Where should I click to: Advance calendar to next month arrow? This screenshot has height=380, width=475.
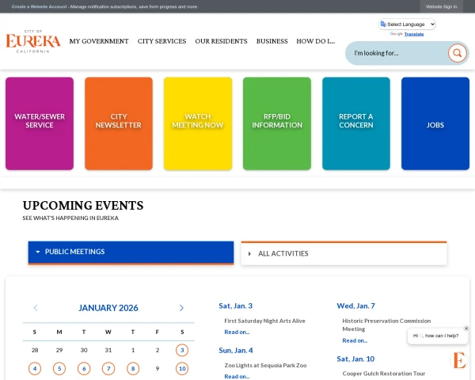tap(181, 308)
